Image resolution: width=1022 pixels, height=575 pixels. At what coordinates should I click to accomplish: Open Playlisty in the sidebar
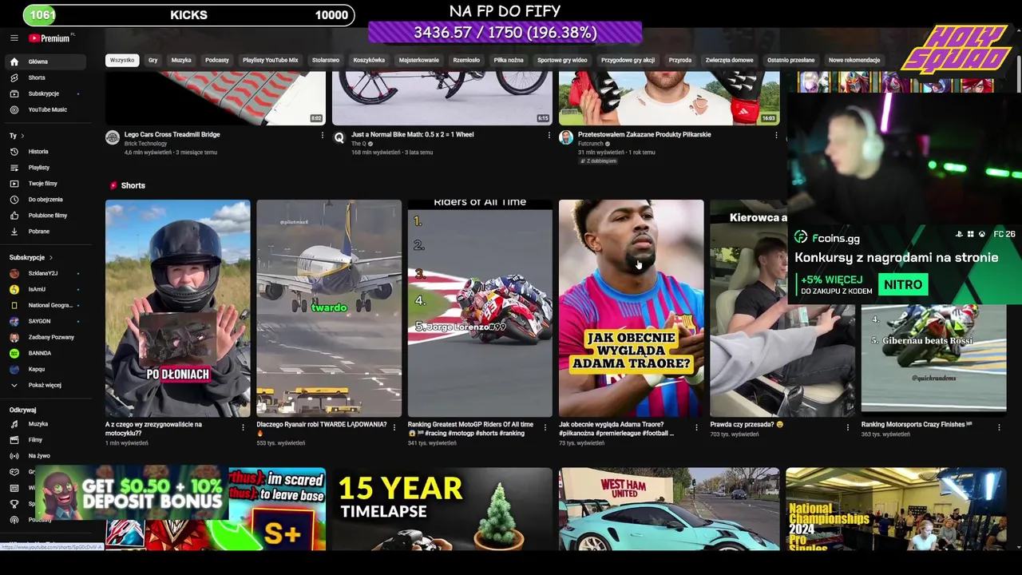click(46, 168)
